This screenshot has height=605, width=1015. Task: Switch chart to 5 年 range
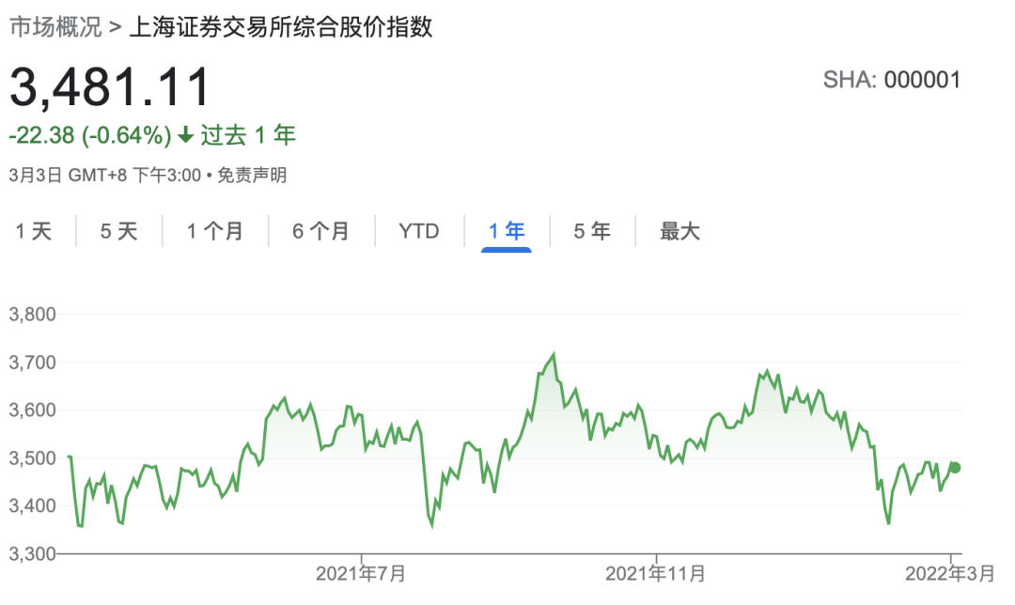tap(592, 231)
